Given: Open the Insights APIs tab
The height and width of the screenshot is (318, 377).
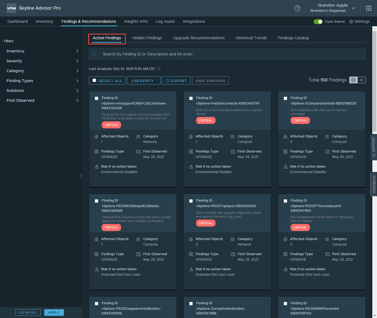Looking at the screenshot, I should point(136,21).
